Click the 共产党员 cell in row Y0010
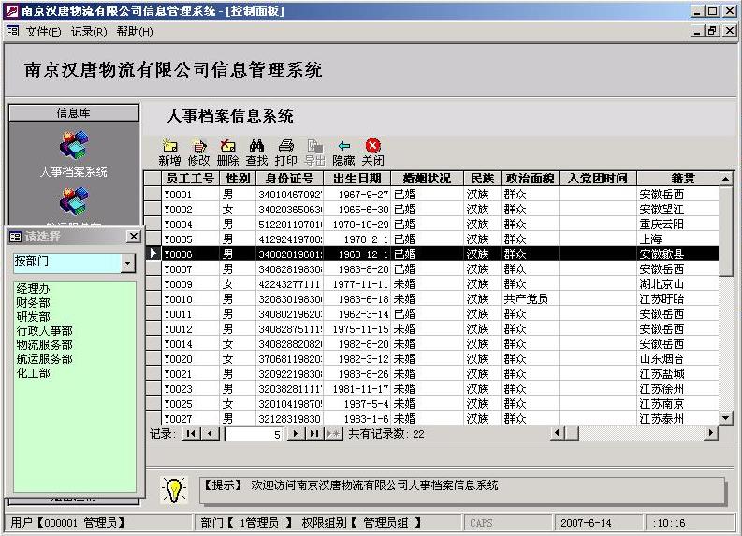742x536 pixels. (530, 299)
